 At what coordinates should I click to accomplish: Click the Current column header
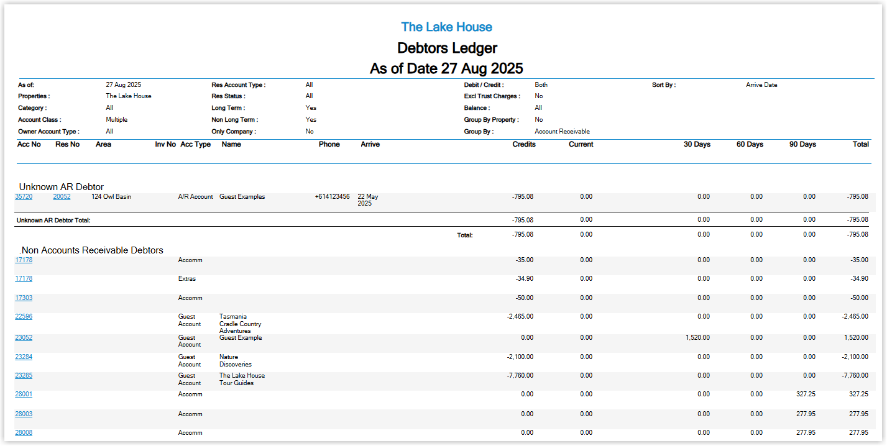point(581,144)
